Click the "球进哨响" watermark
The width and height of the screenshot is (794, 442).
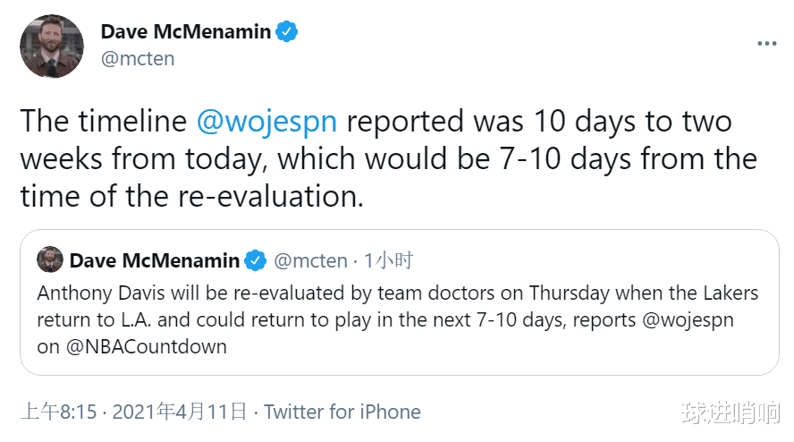tap(729, 413)
